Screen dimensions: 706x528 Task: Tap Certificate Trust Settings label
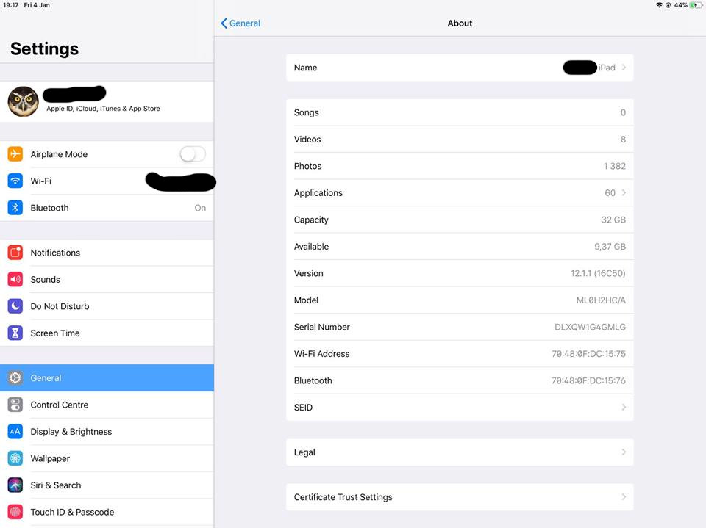[x=343, y=497]
